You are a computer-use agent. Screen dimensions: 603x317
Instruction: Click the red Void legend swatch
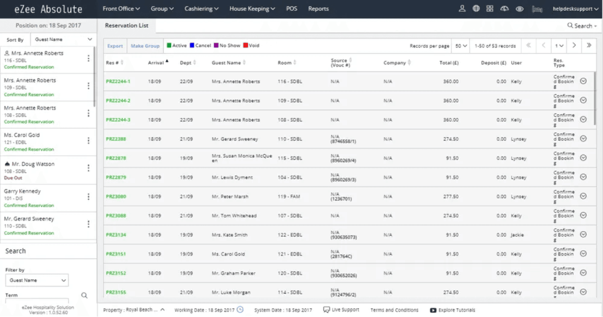[x=245, y=45]
